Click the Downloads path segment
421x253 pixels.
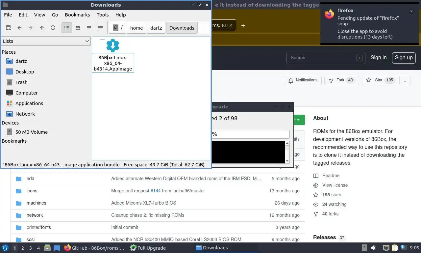point(182,28)
